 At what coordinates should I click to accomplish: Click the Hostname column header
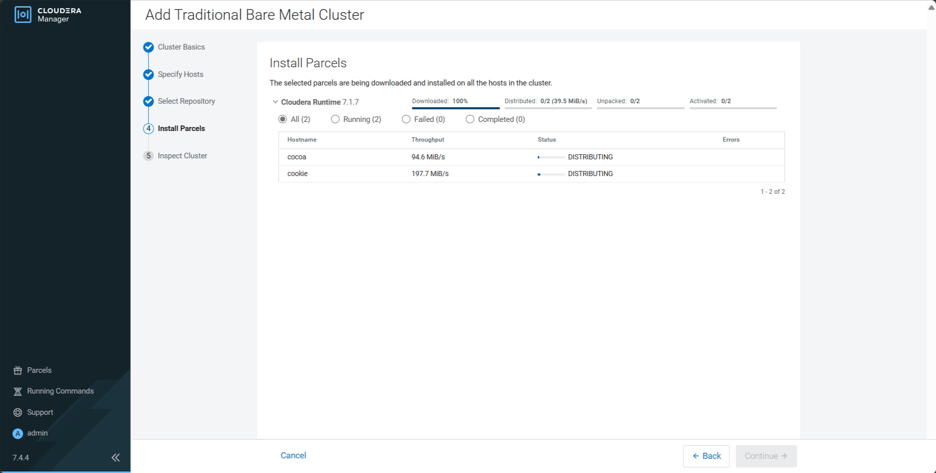point(302,140)
